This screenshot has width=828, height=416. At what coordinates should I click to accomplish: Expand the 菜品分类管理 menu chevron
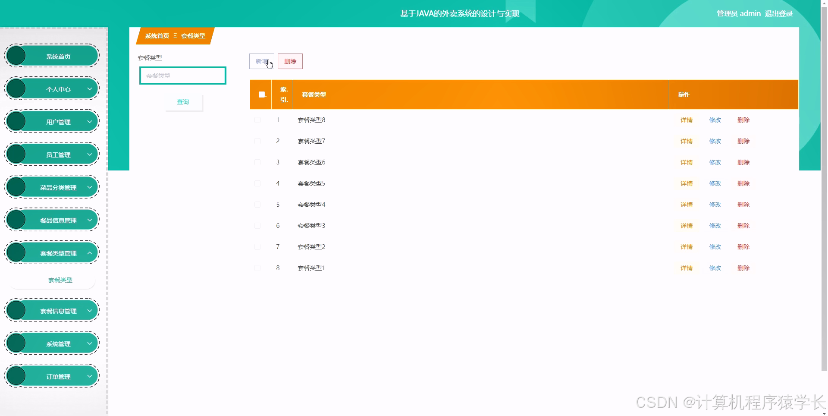pyautogui.click(x=90, y=187)
